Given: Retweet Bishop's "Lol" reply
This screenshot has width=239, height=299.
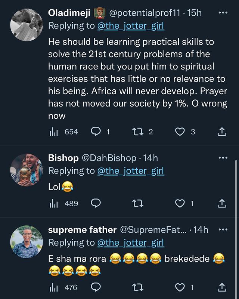Looking at the screenshot, I should (138, 203).
